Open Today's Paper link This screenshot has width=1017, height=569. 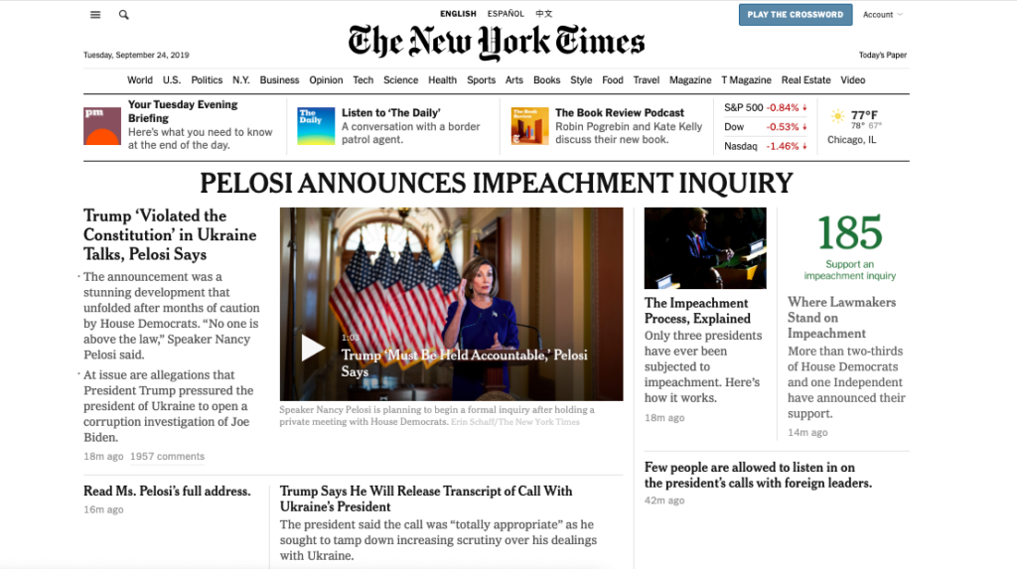883,56
